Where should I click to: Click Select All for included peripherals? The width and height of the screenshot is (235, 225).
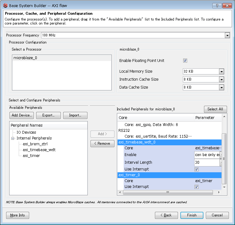pos(215,109)
